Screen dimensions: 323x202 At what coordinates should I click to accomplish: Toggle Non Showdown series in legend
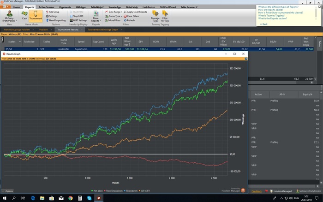(x=114, y=191)
